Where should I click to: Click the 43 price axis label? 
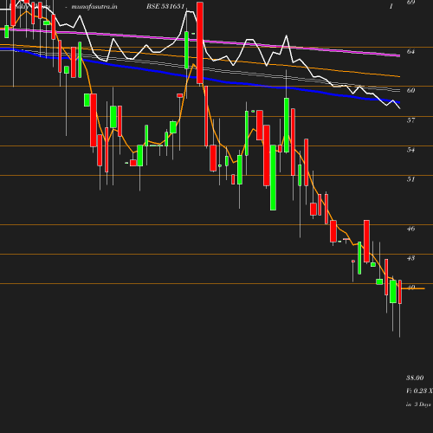410,258
